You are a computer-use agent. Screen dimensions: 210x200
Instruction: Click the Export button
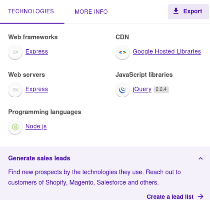tap(188, 11)
